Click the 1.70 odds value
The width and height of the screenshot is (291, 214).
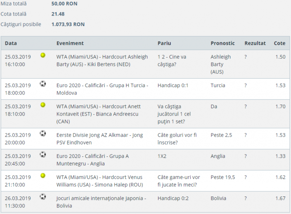(x=280, y=107)
